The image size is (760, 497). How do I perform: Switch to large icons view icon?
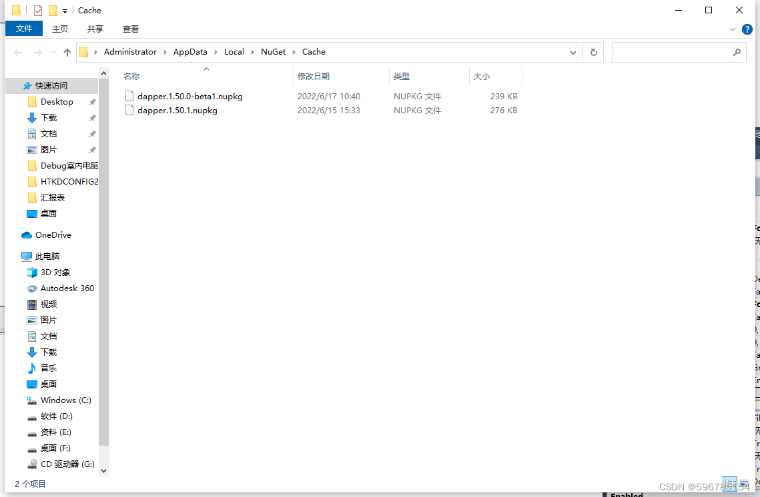(x=745, y=484)
